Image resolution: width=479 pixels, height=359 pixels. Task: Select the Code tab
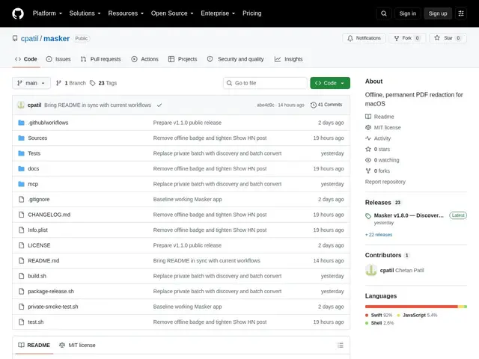pyautogui.click(x=26, y=59)
